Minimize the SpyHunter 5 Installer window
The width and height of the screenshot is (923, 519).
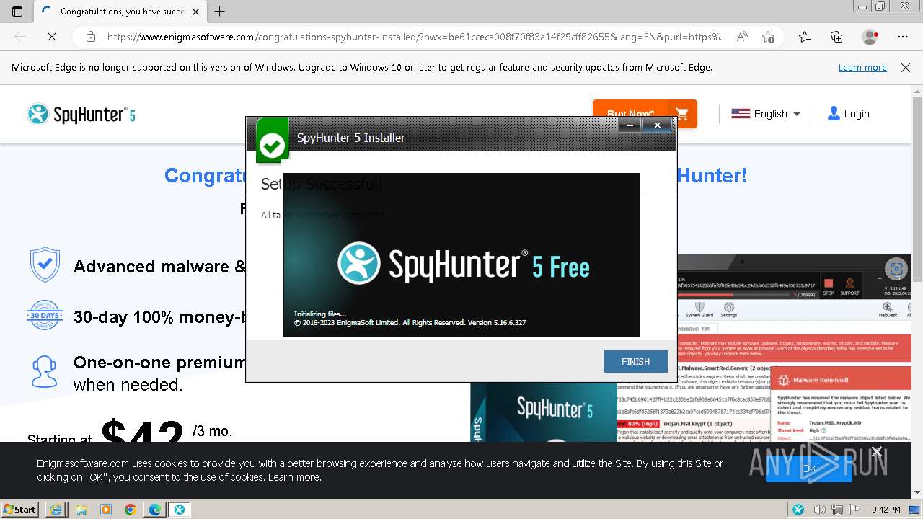tap(630, 125)
